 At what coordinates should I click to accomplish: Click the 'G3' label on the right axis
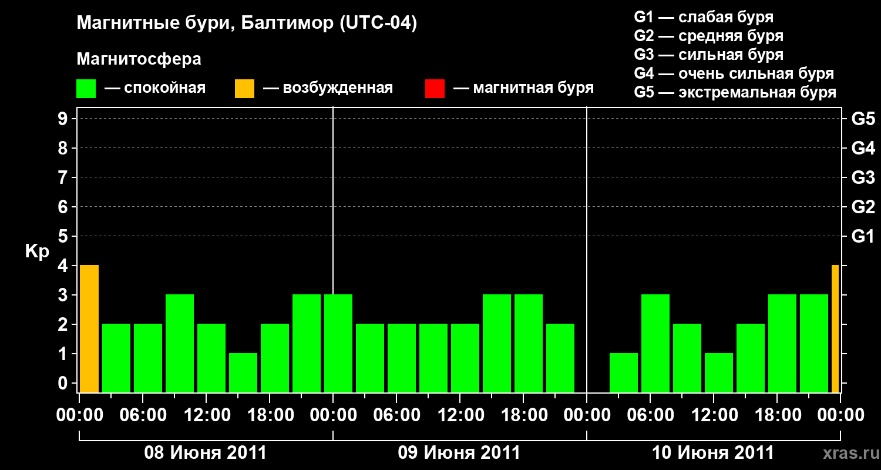coord(863,177)
